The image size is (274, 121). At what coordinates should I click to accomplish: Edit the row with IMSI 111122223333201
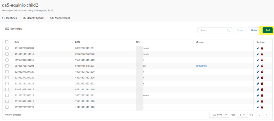coord(258,48)
